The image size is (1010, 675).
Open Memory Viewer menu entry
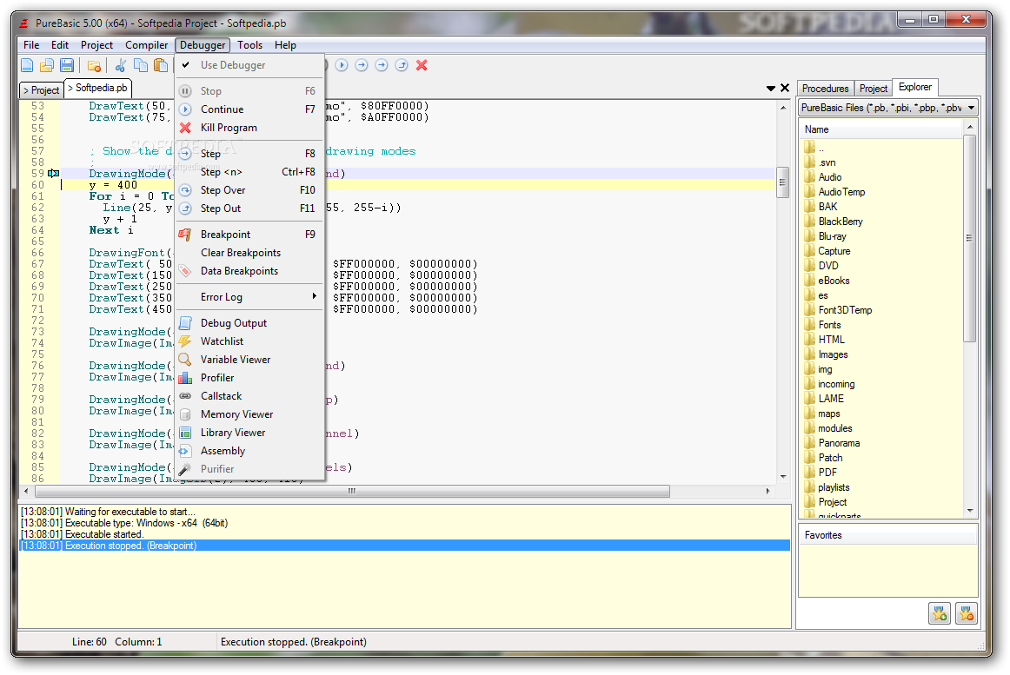click(250, 414)
